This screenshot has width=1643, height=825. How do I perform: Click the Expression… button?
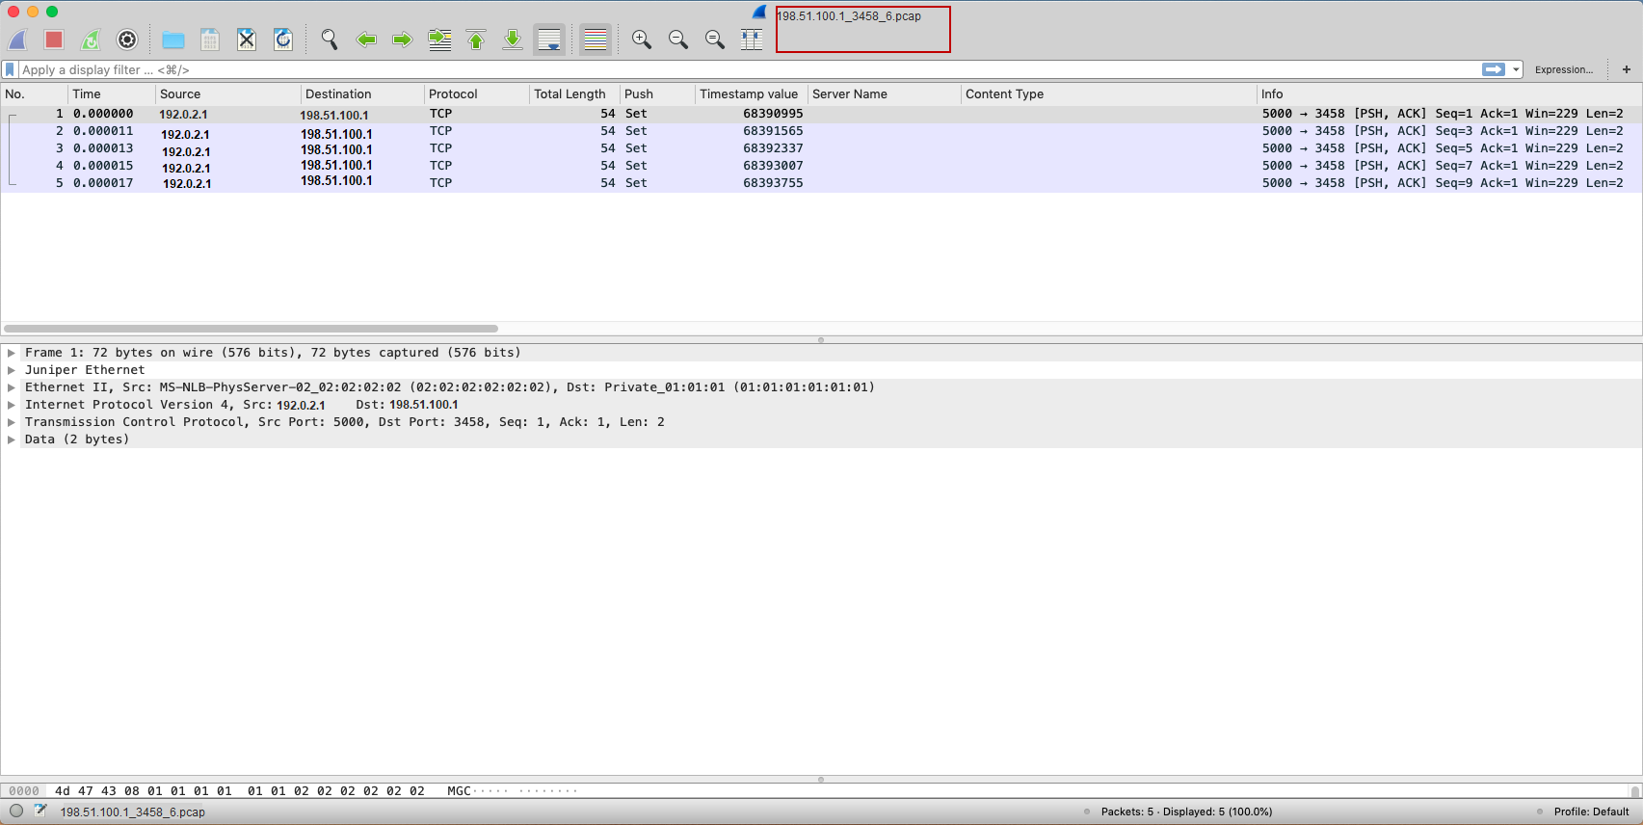pyautogui.click(x=1563, y=69)
